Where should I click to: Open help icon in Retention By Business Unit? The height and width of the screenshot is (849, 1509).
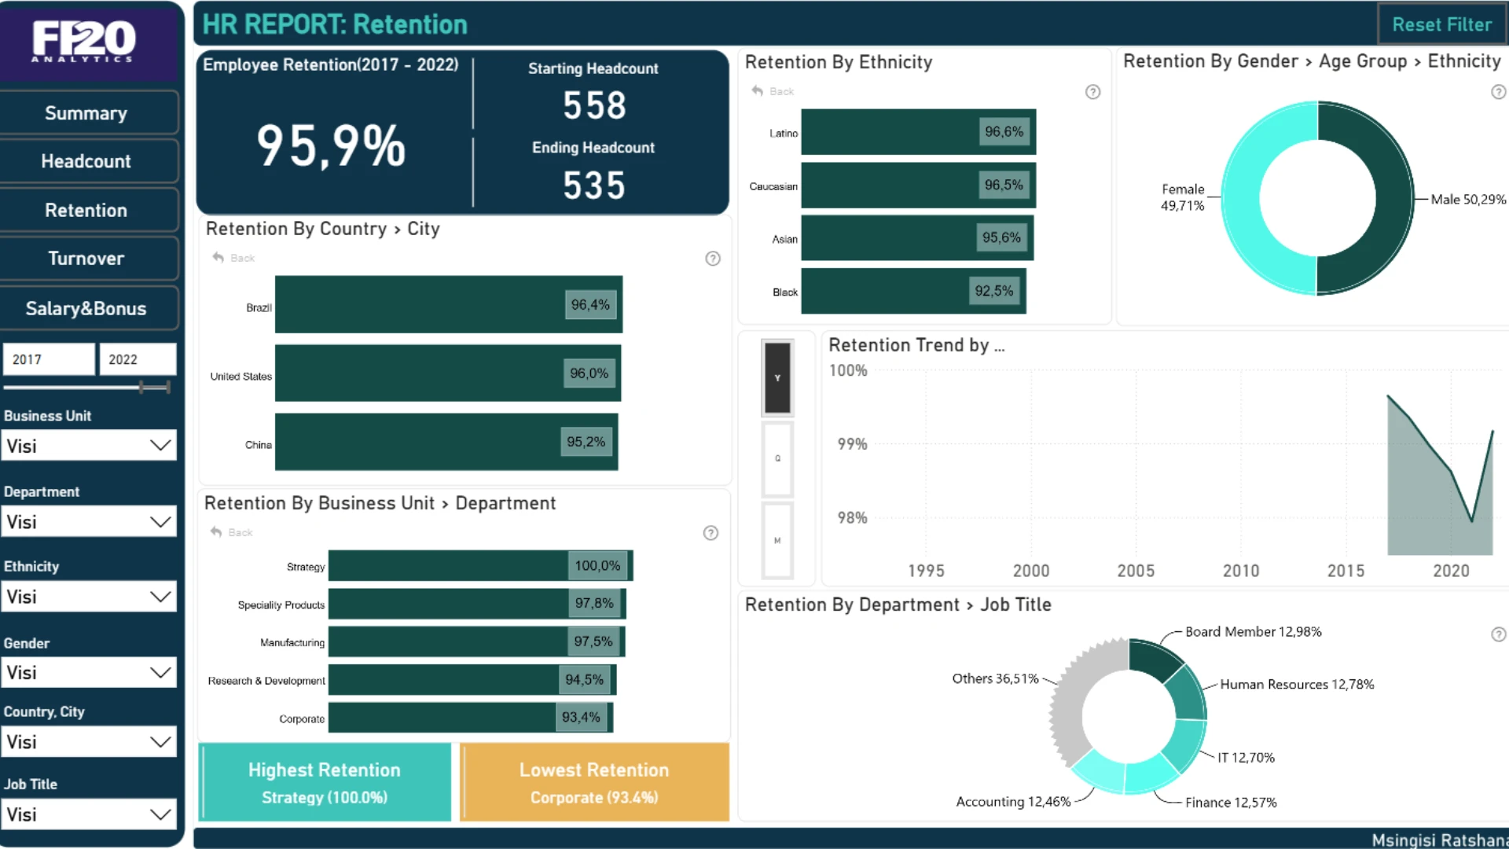[x=710, y=533]
